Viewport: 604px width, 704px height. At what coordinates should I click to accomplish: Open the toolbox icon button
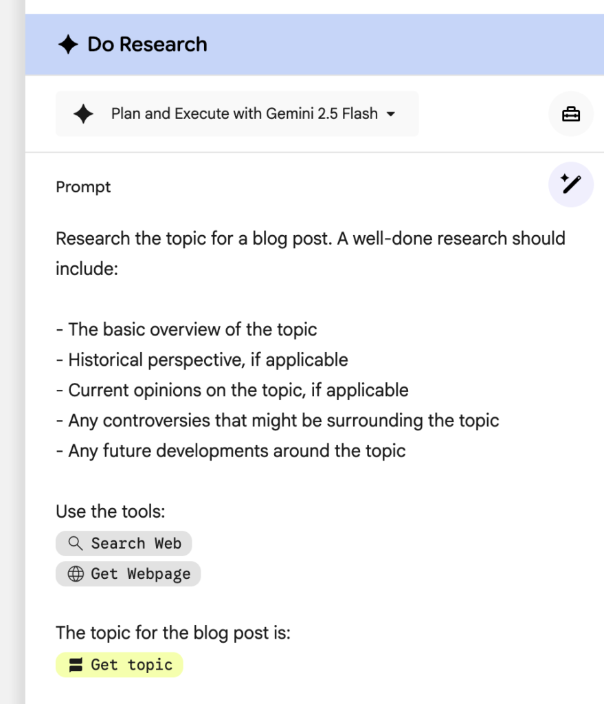571,114
